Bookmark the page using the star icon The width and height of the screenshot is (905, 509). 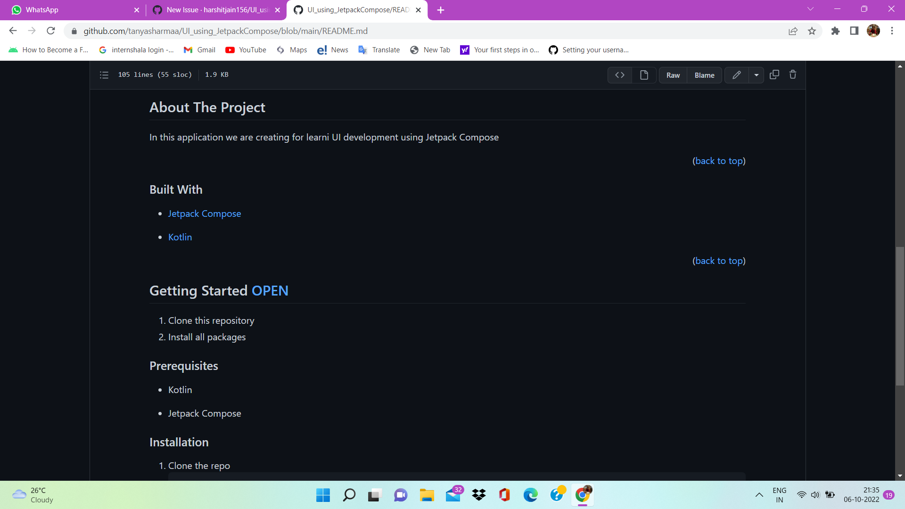tap(812, 31)
